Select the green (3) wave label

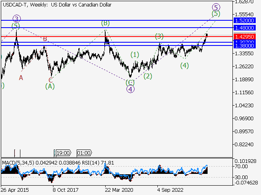point(159,36)
